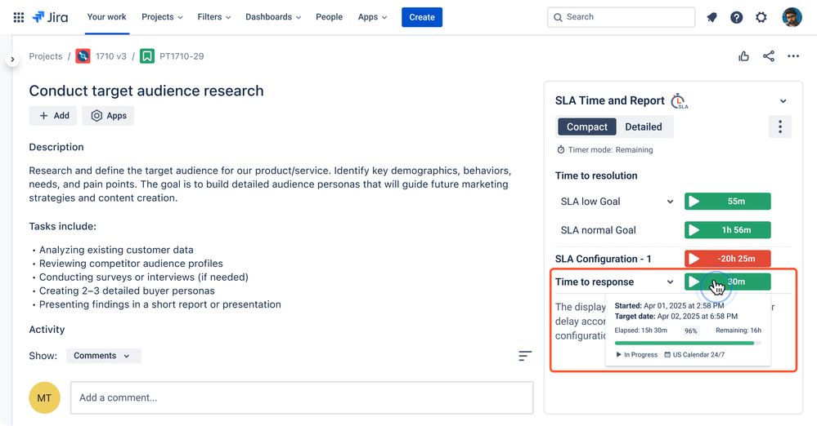Viewport: 817px width, 426px height.
Task: Click the play icon on Time to response
Action: pyautogui.click(x=694, y=282)
